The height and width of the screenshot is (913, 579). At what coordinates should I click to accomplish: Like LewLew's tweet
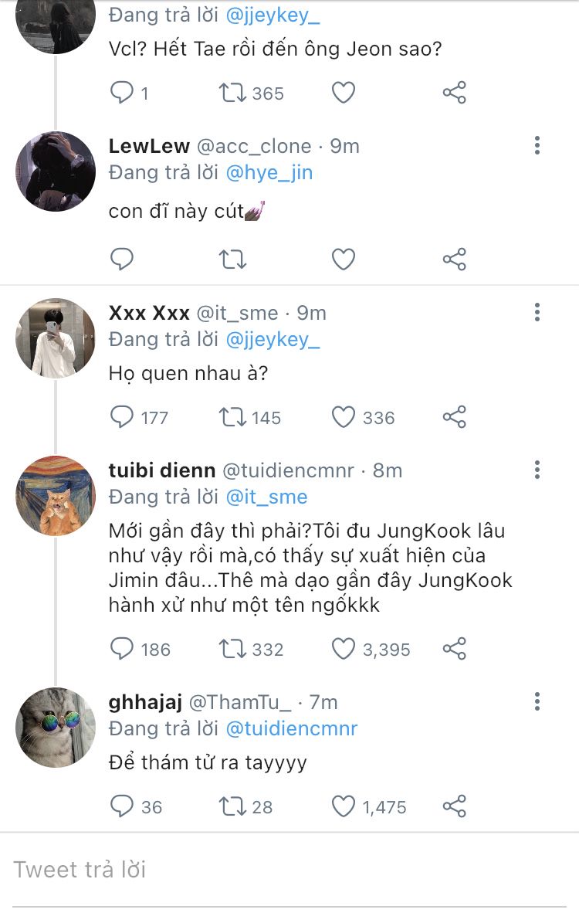pos(343,259)
